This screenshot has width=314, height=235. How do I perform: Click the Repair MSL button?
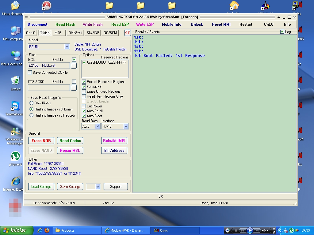[x=70, y=151]
